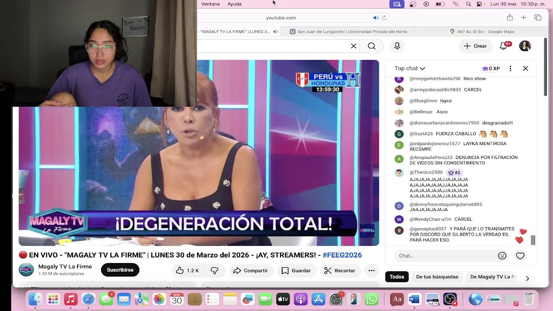This screenshot has width=553, height=311.
Task: Open the live chat three-dot options
Action: coord(510,68)
